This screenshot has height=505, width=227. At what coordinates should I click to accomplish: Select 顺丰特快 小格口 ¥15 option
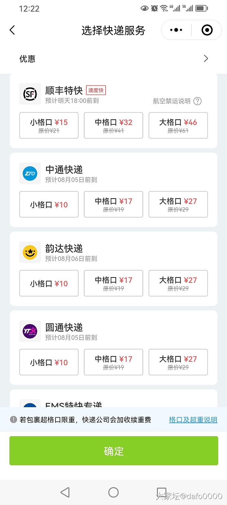[49, 125]
